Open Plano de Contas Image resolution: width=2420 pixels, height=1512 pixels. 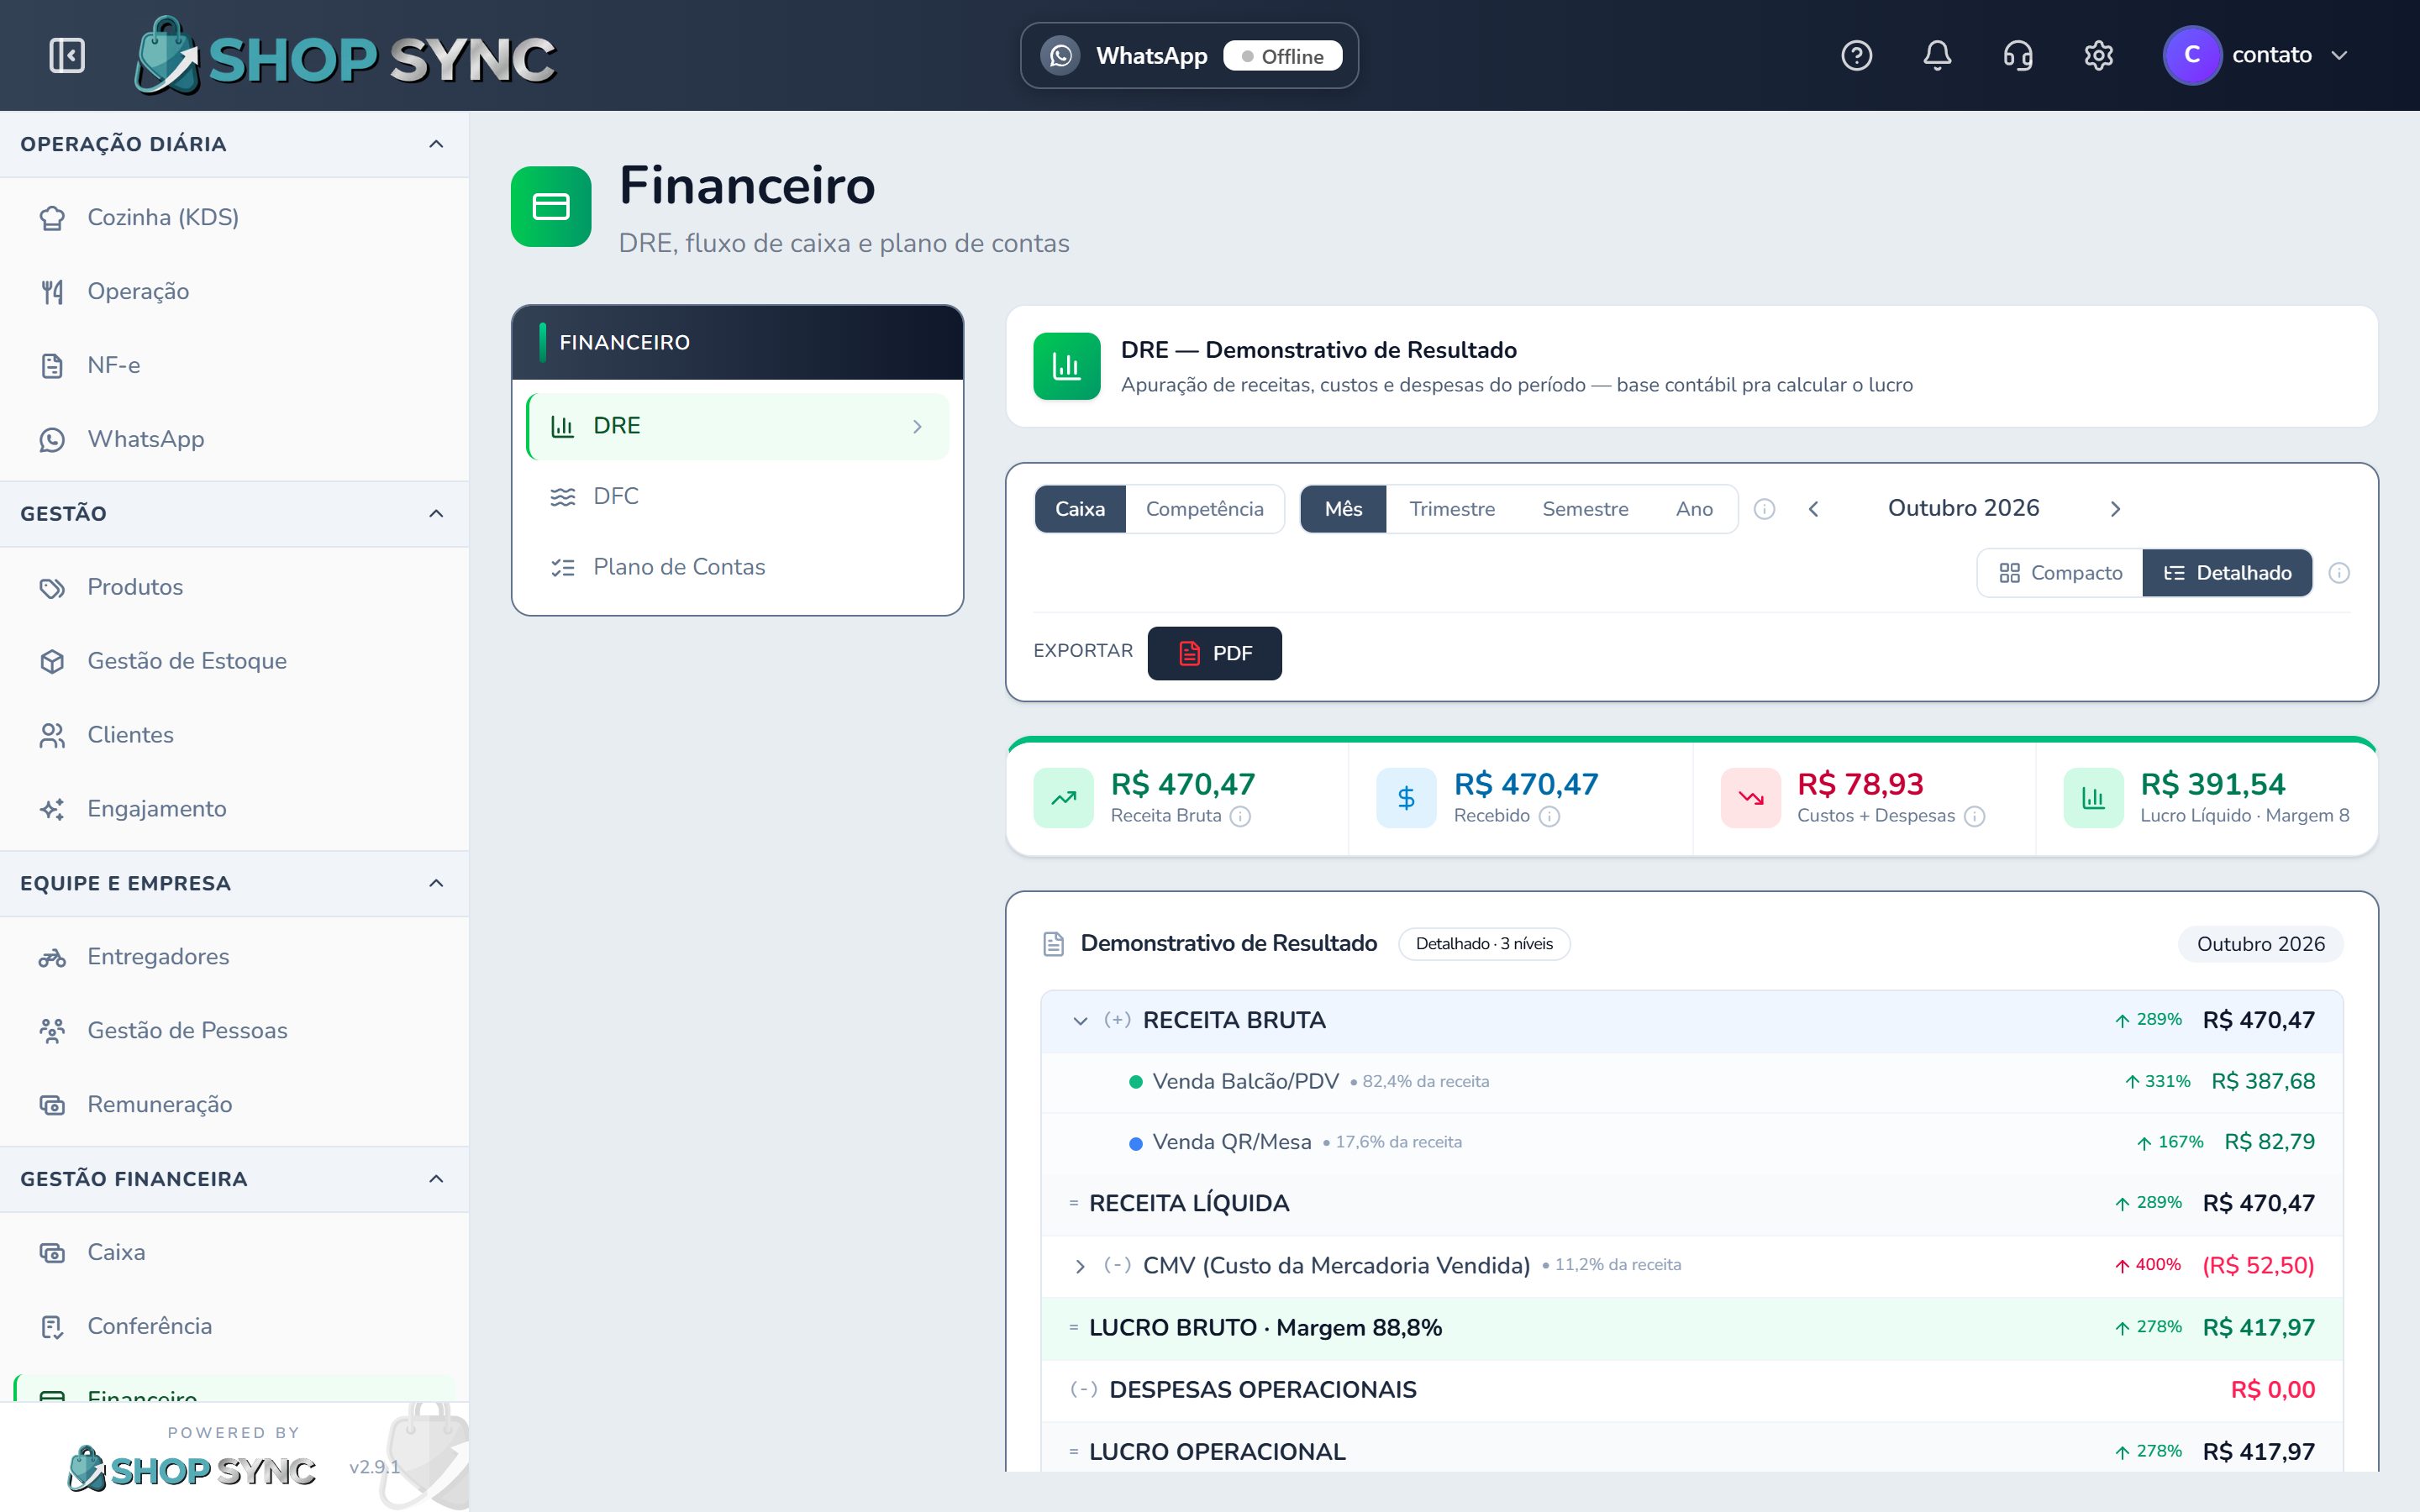[737, 567]
